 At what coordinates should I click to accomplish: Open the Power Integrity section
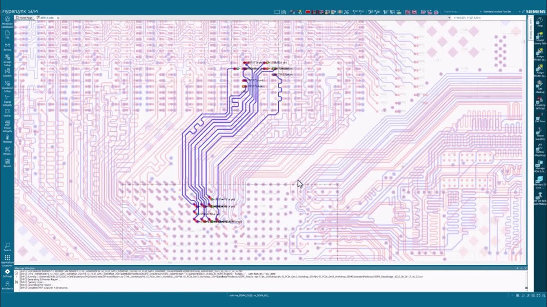click(x=7, y=127)
